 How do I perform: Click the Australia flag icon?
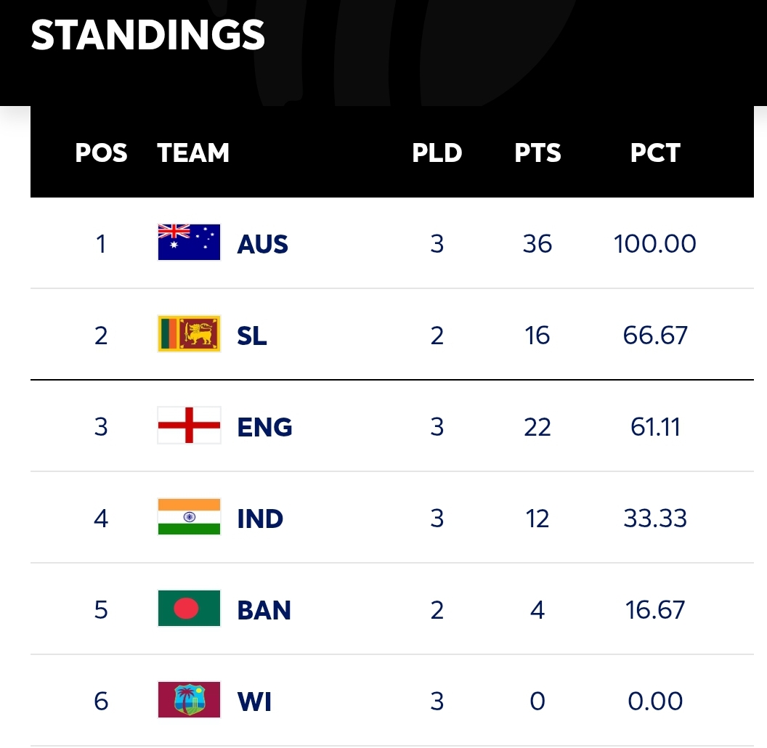click(189, 242)
